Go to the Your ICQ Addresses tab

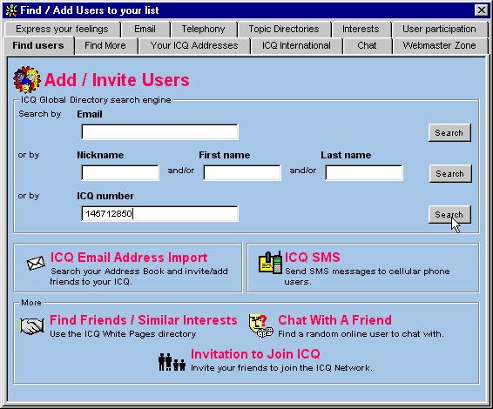[194, 45]
